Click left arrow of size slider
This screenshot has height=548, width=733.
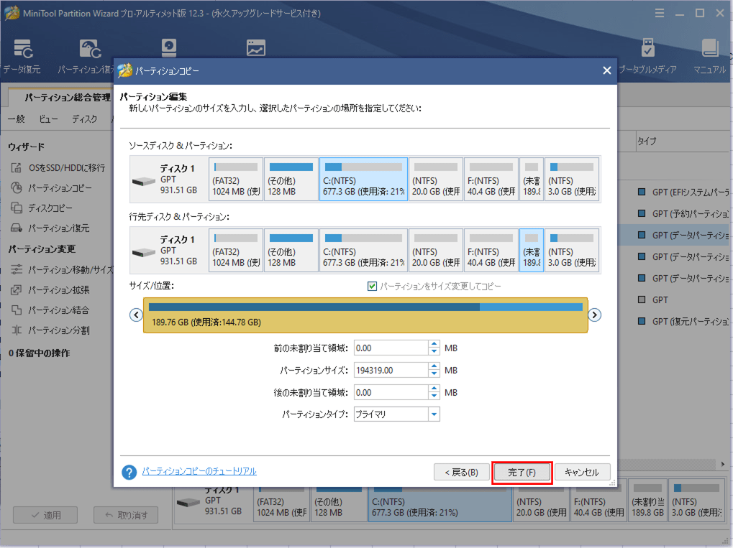click(136, 315)
